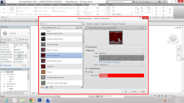Click Brick_Herringbone_Gray.png image link
Screen dimensions: 184x103
pos(110,62)
